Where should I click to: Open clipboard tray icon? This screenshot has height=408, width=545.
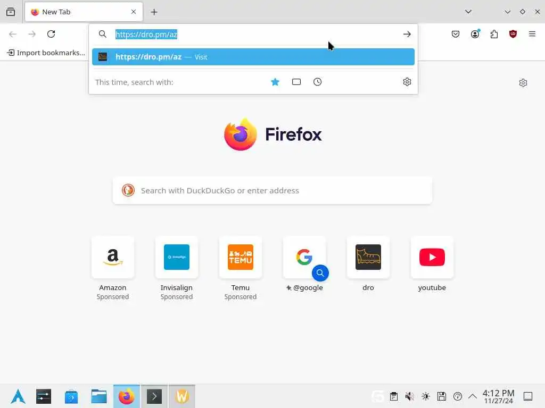(x=394, y=396)
